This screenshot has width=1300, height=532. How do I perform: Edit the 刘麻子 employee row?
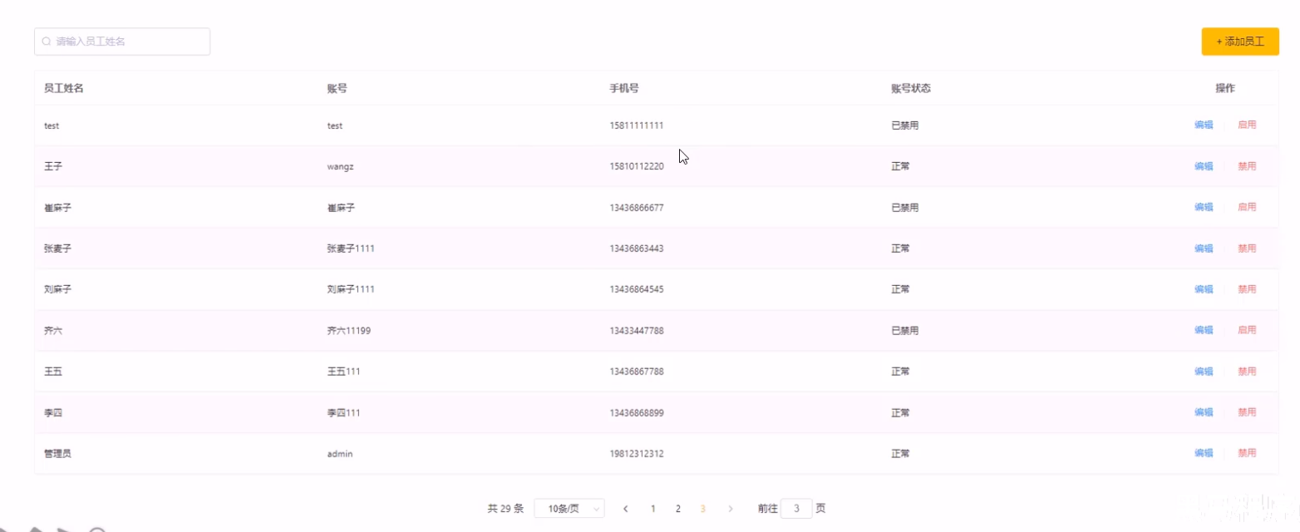point(1203,289)
